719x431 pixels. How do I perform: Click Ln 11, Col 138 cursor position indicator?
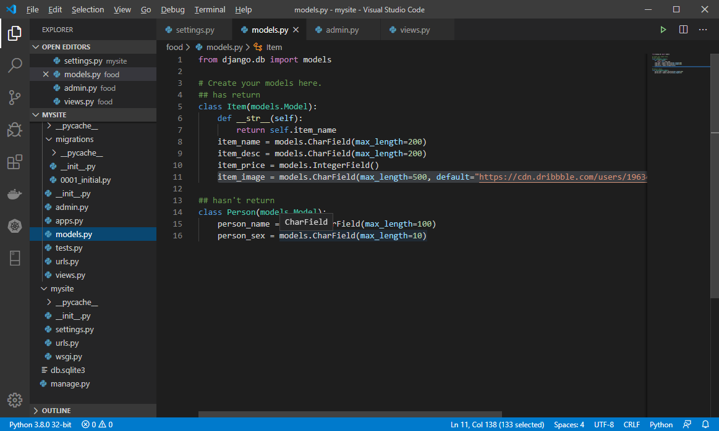point(497,425)
